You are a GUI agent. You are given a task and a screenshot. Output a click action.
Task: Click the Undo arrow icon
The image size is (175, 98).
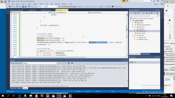pyautogui.click(x=29, y=7)
